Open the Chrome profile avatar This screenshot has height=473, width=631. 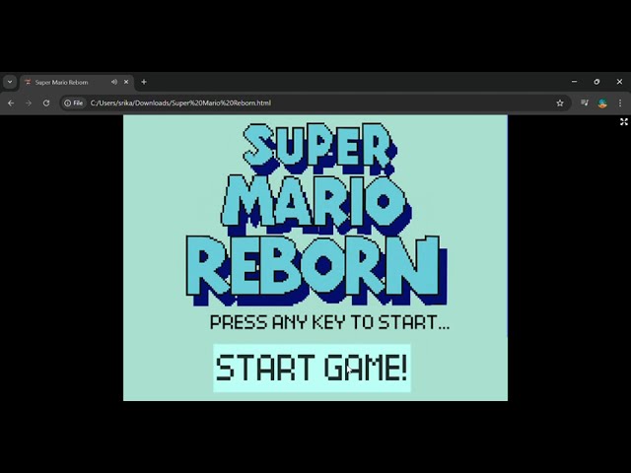(x=602, y=103)
